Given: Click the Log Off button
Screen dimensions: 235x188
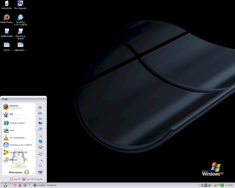Looking at the screenshot, I should [x=16, y=179].
